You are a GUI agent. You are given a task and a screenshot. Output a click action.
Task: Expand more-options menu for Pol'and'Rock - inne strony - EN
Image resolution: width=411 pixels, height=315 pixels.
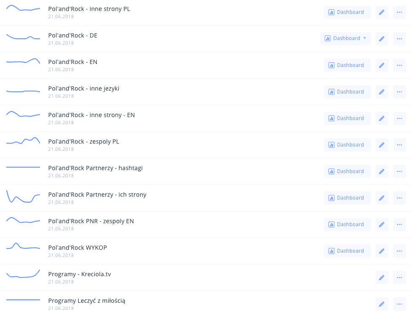(x=399, y=118)
